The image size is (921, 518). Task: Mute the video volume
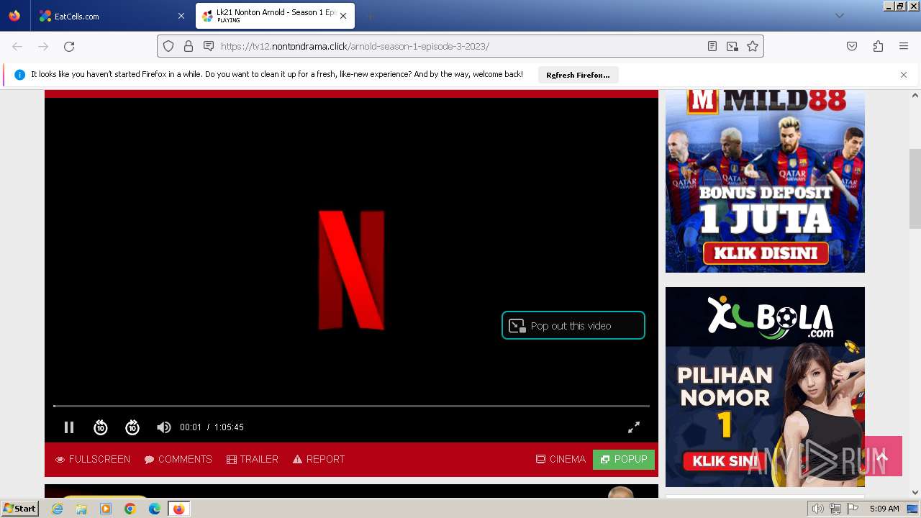coord(164,427)
